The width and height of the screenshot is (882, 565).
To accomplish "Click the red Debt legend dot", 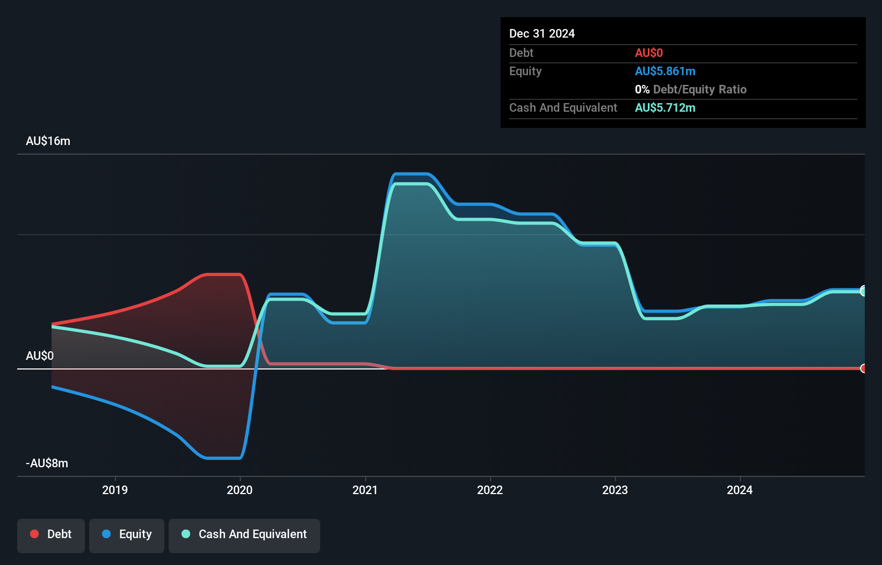I will (34, 534).
